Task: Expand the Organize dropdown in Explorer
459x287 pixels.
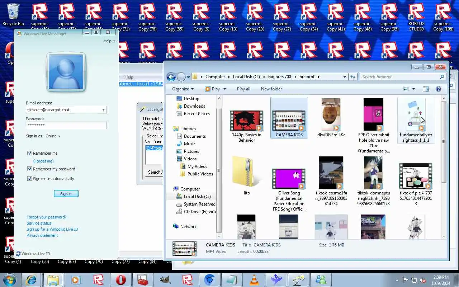Action: (x=183, y=89)
